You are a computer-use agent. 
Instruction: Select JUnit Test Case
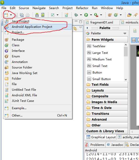click(38, 101)
